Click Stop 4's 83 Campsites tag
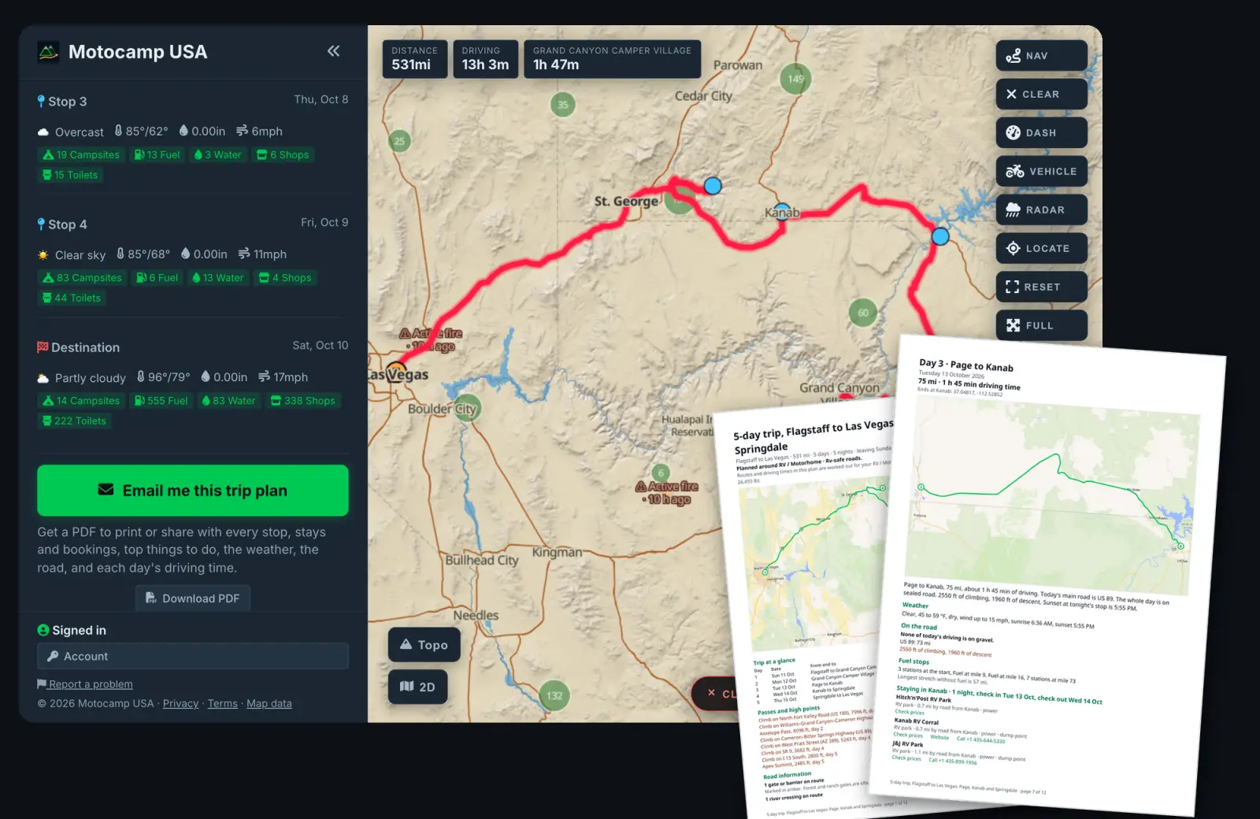 tap(82, 278)
